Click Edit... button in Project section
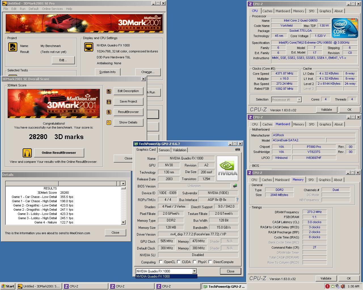This screenshot has height=290, width=363. coord(63,60)
